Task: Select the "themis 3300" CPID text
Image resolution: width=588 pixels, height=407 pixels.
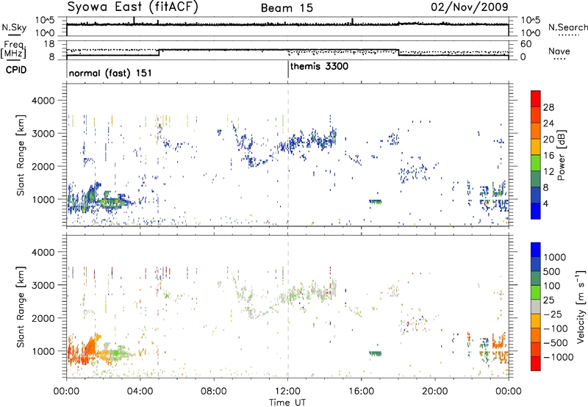Action: [319, 66]
